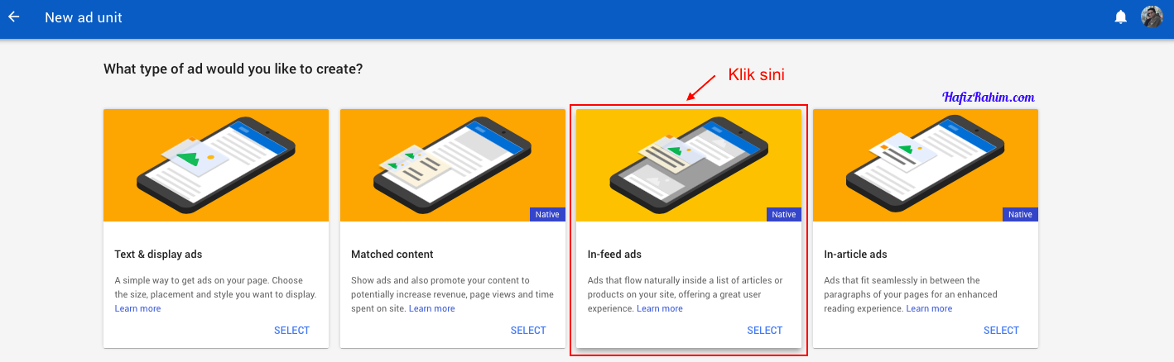Click the Matched content card title
This screenshot has height=362, width=1174.
click(392, 255)
